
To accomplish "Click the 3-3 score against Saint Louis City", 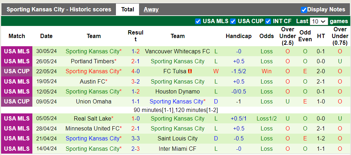I will pos(135,138).
